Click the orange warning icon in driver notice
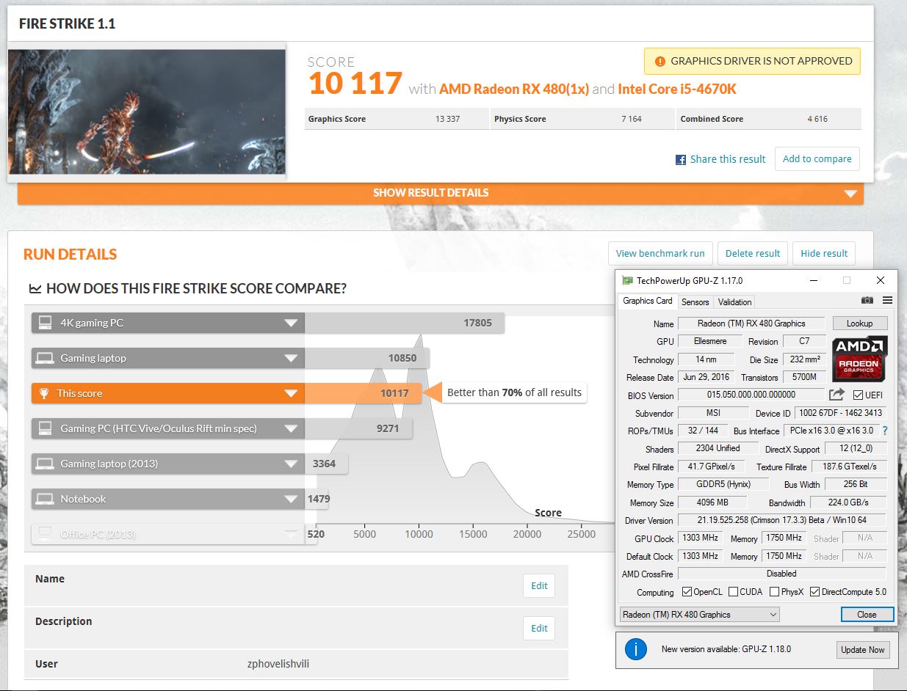This screenshot has height=691, width=907. point(660,62)
